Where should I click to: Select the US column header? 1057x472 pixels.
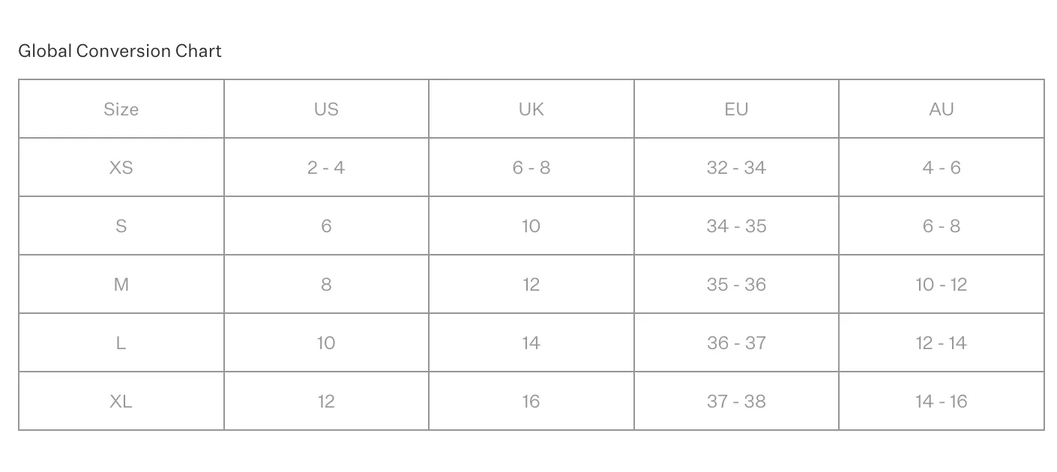(x=326, y=109)
